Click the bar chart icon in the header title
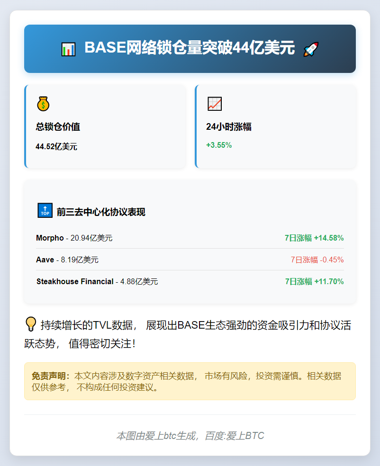This screenshot has width=380, height=466. (69, 48)
